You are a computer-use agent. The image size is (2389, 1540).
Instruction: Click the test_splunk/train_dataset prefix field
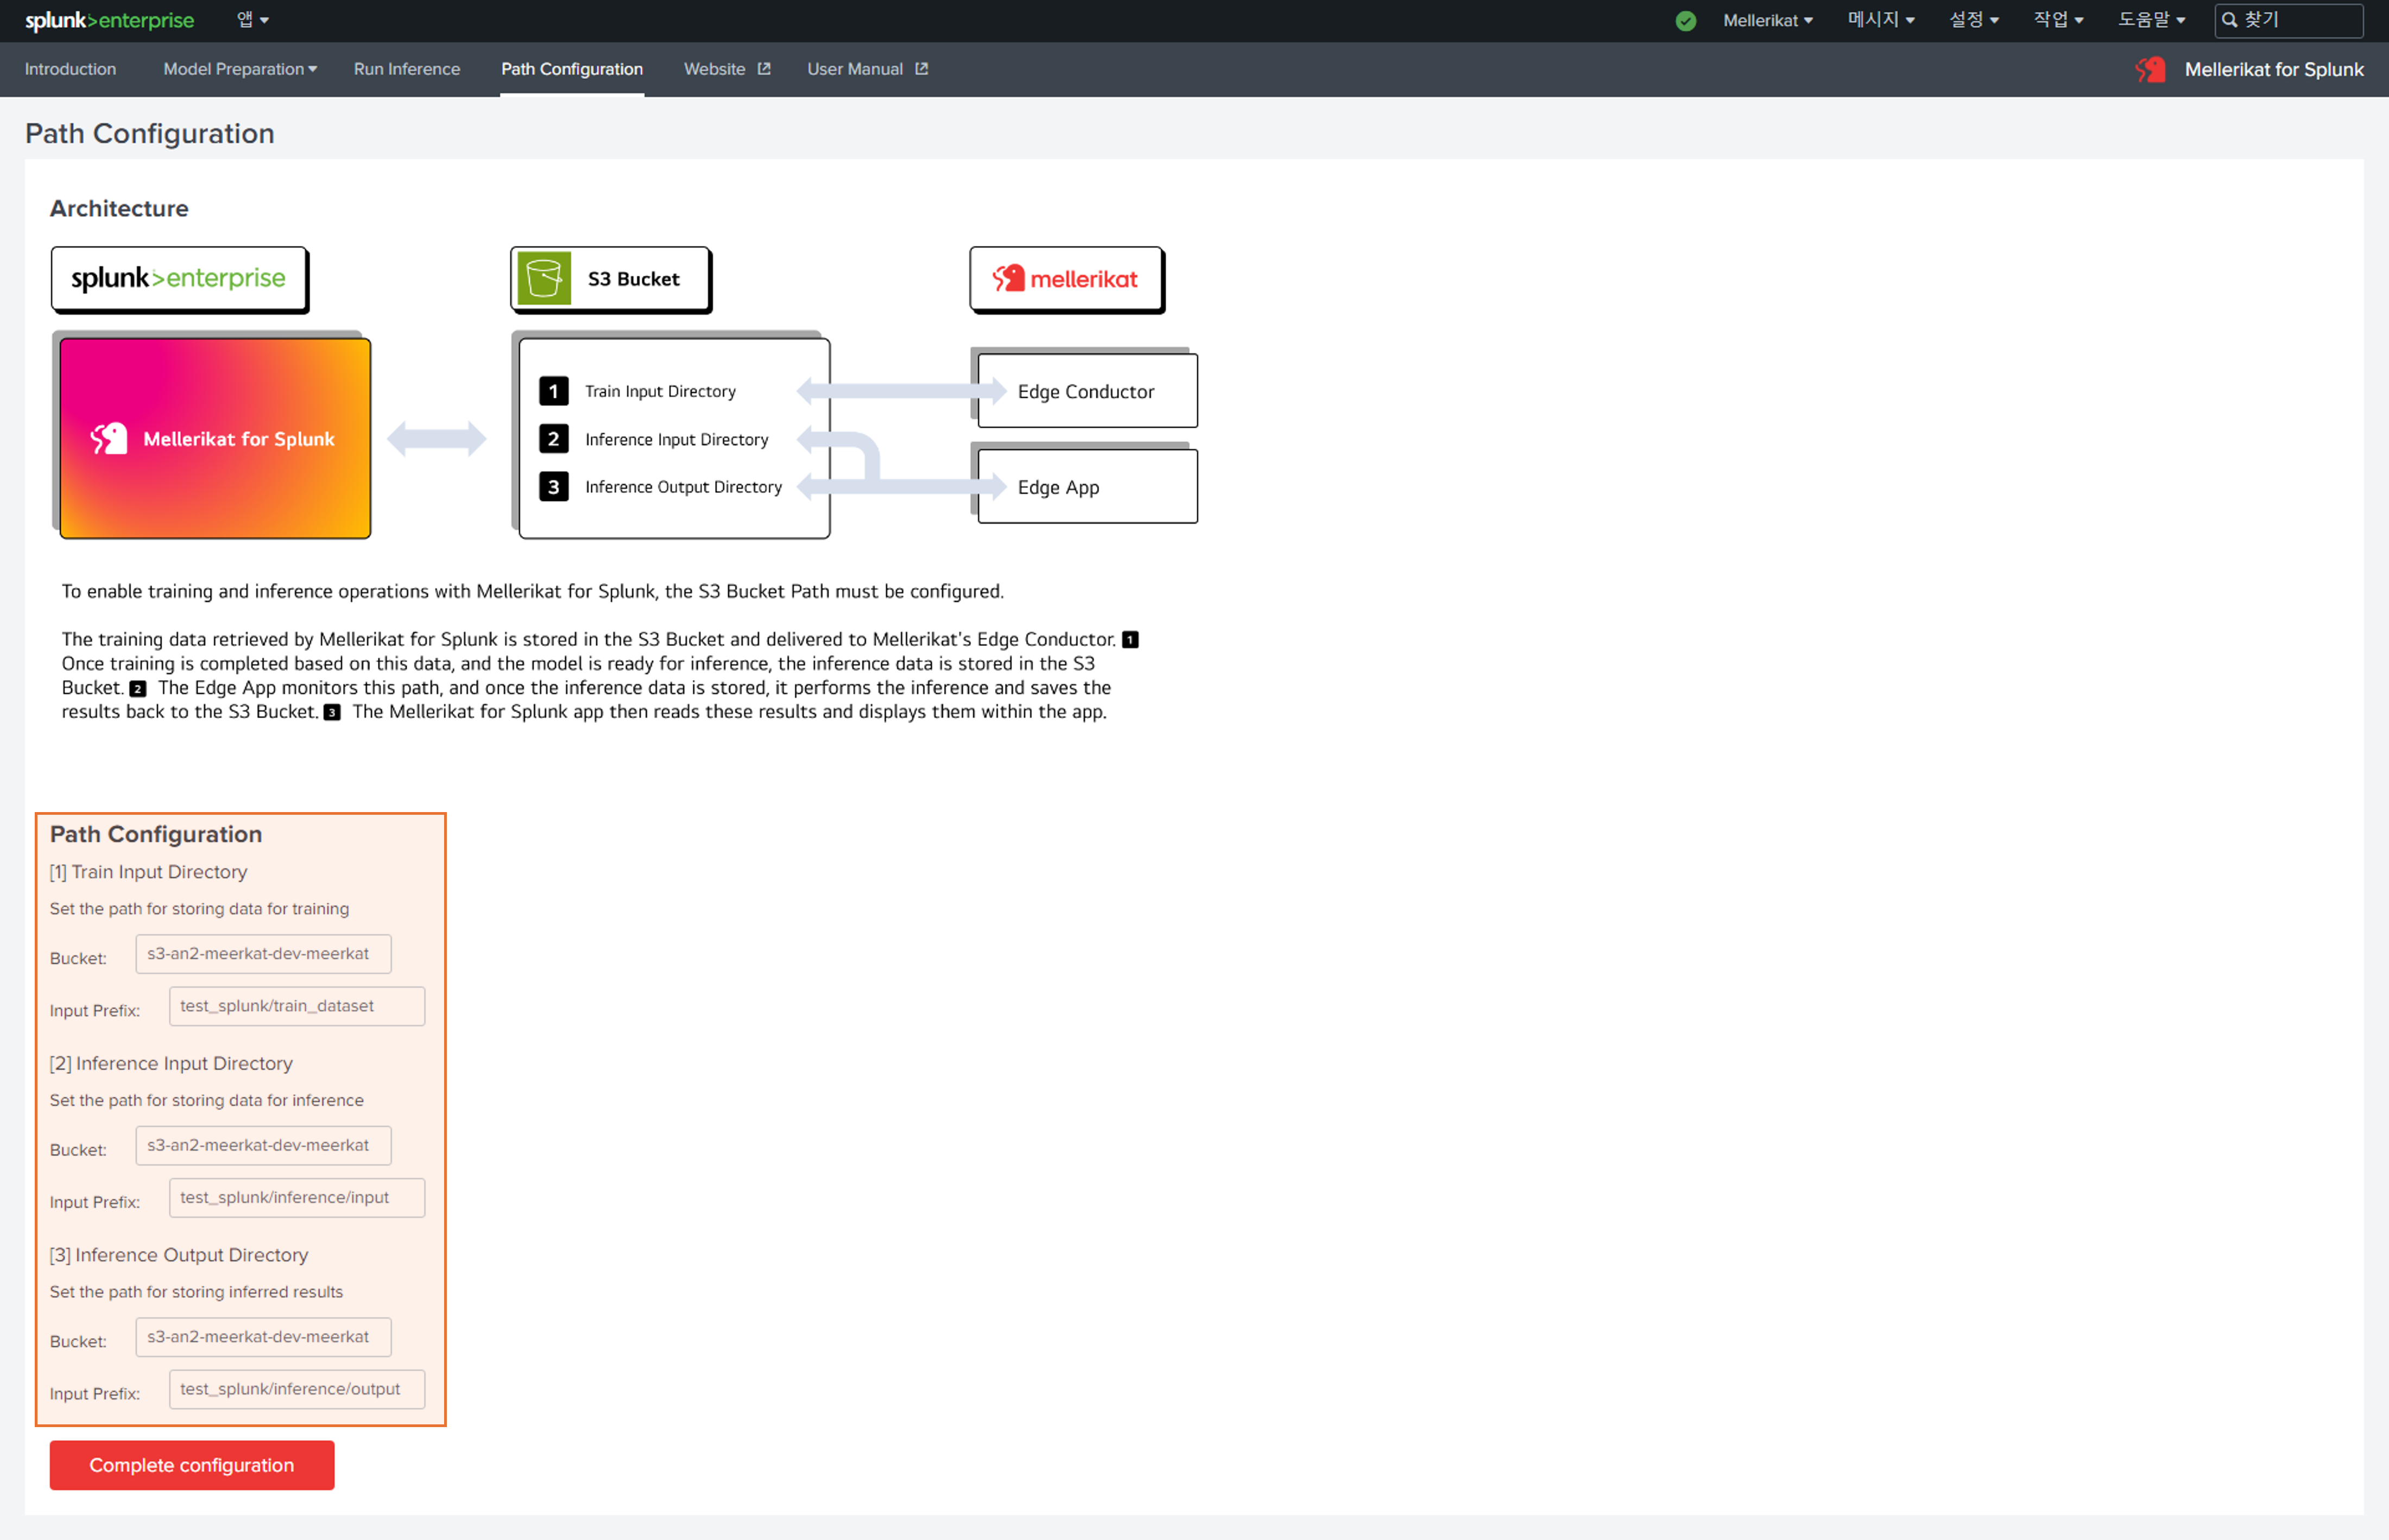click(297, 1006)
